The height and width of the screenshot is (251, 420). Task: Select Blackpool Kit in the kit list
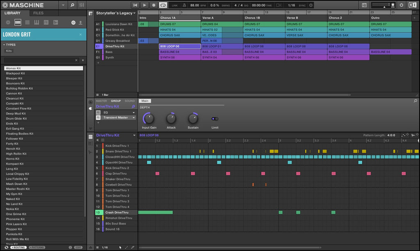[16, 73]
